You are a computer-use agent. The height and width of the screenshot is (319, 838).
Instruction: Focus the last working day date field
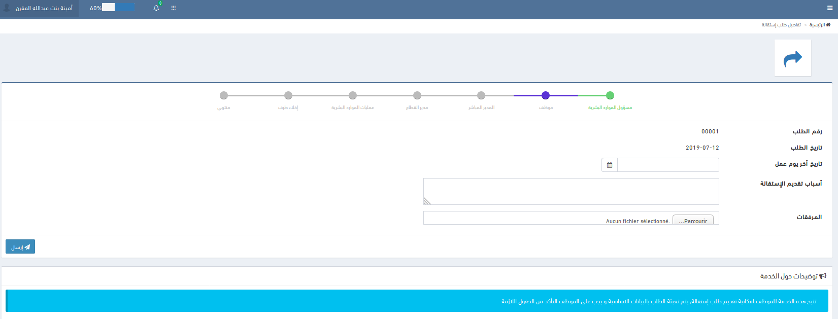[667, 165]
